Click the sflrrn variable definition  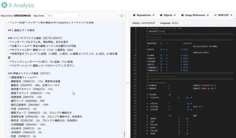tap(169, 104)
